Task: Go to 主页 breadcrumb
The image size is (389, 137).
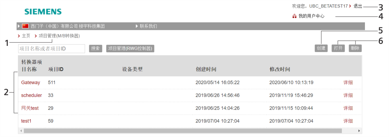Action: pos(26,36)
